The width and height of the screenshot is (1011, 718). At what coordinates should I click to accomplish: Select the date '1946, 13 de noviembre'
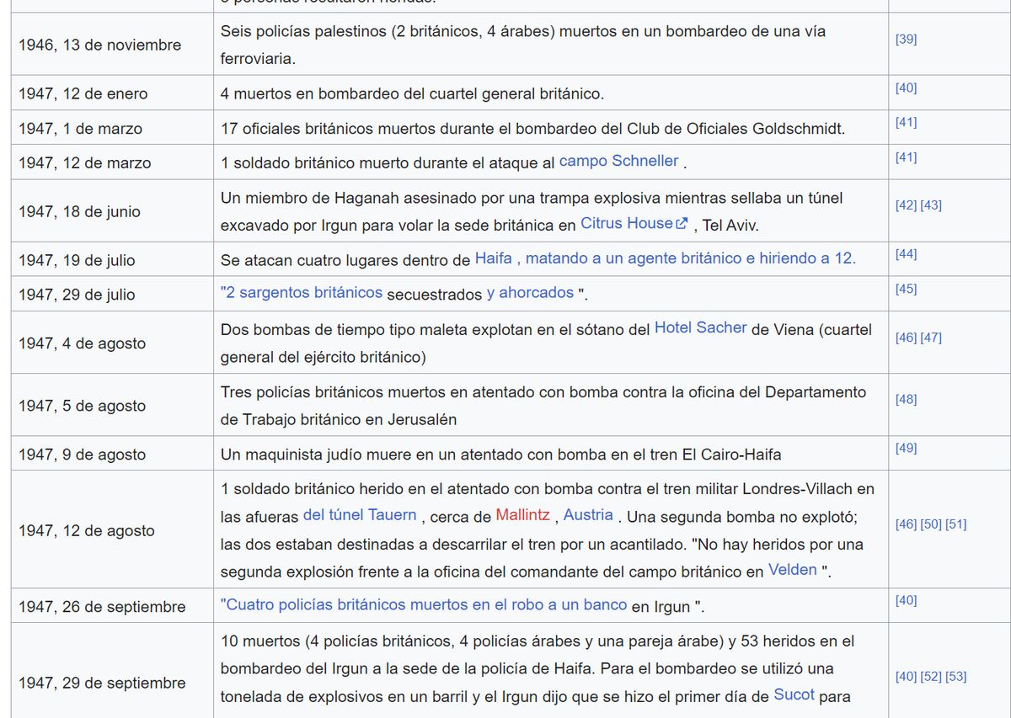(x=99, y=45)
